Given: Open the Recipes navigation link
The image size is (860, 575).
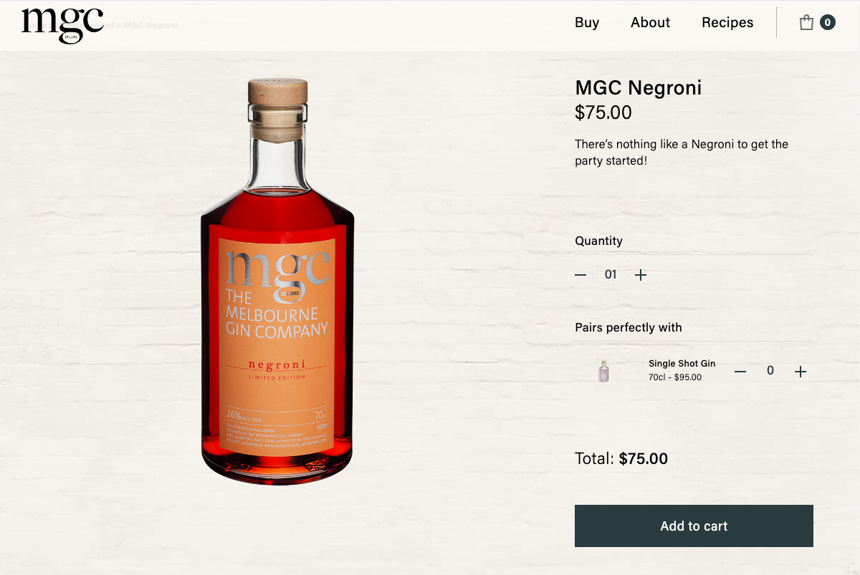Looking at the screenshot, I should click(x=727, y=23).
